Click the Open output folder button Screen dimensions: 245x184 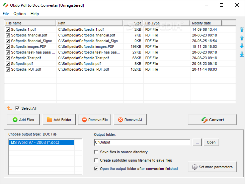211,142
